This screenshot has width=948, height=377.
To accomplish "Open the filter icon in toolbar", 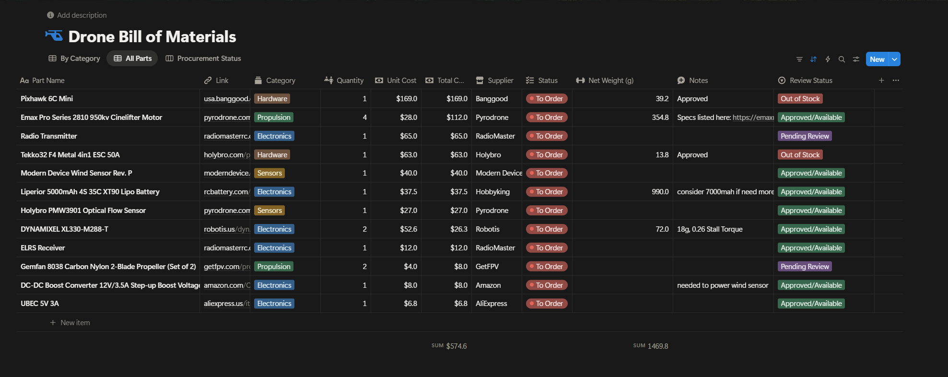I will 799,59.
